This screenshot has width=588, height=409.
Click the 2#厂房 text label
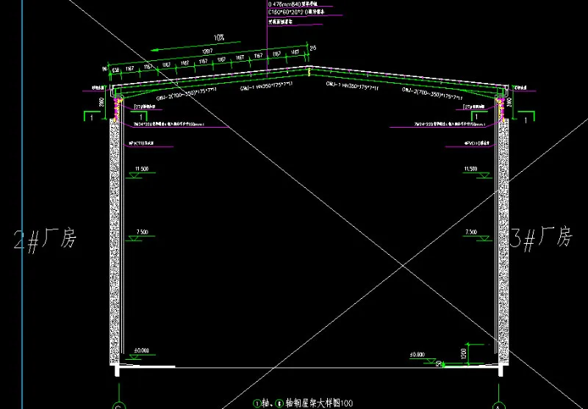[x=45, y=239]
